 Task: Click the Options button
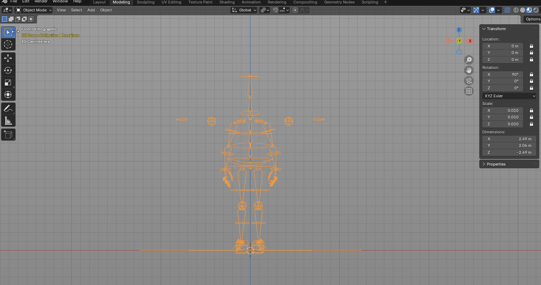click(x=533, y=19)
